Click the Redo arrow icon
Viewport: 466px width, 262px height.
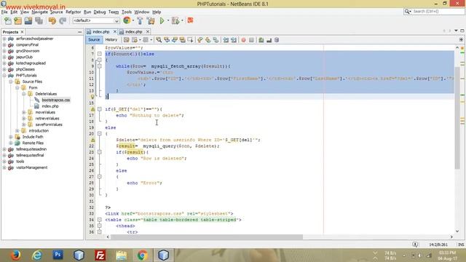63,20
